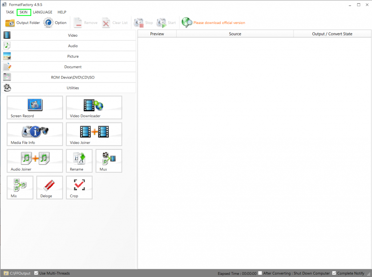Open the Video Joiner tool
This screenshot has width=372, height=277.
(x=94, y=134)
